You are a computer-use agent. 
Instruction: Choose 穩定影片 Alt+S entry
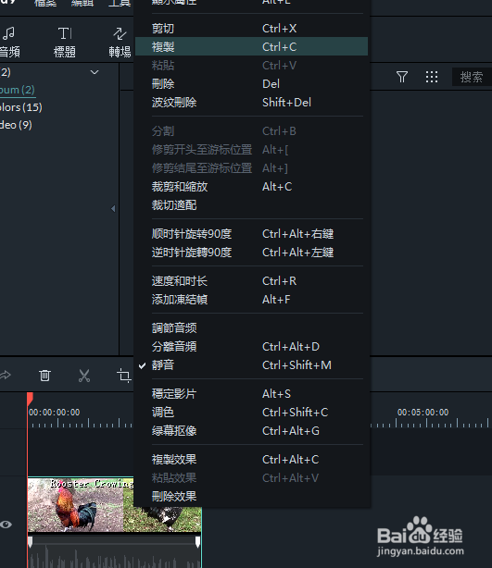[x=251, y=393]
